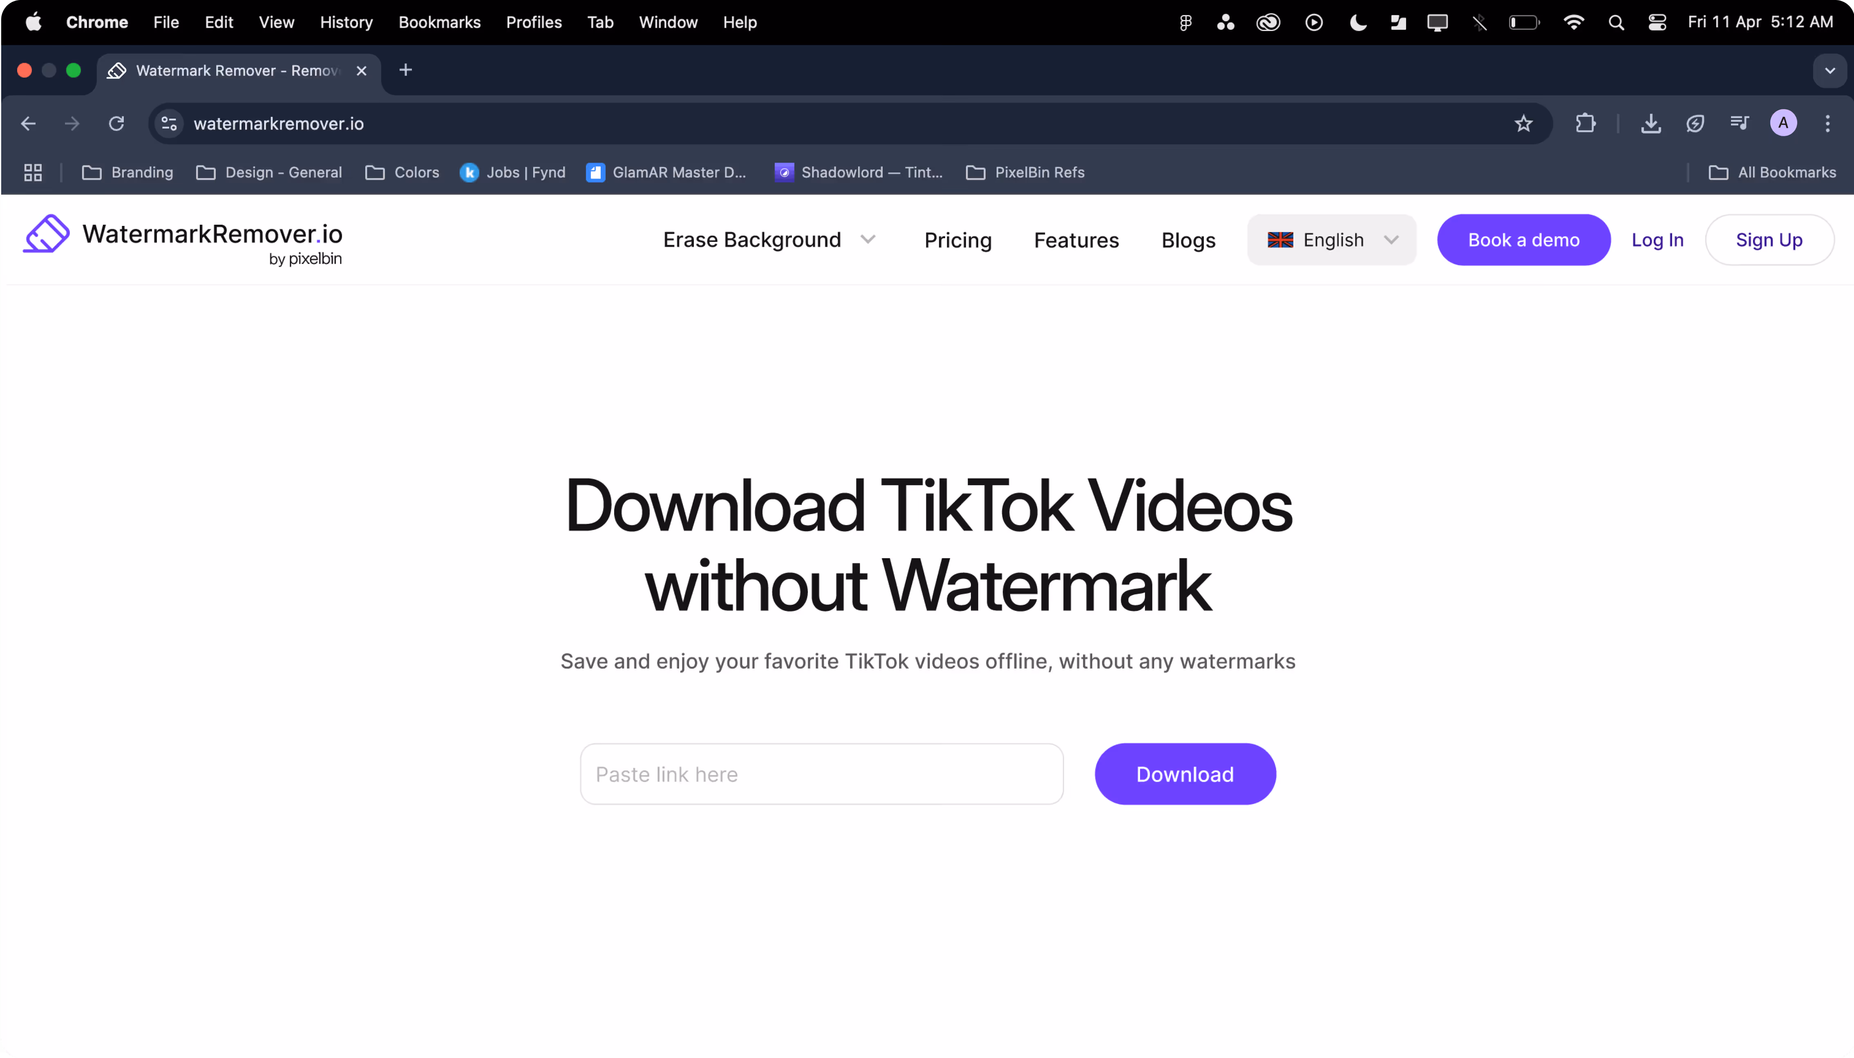This screenshot has width=1854, height=1058.
Task: Select the Watermark Remover browser tab
Action: point(238,70)
